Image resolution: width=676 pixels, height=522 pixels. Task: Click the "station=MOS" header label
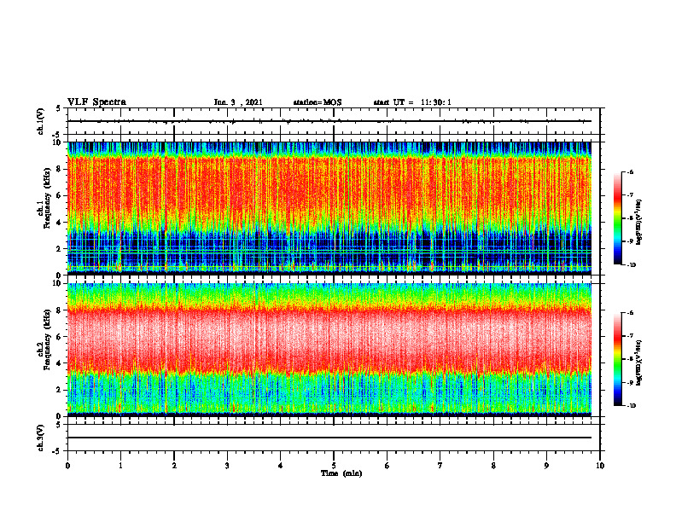(x=318, y=102)
